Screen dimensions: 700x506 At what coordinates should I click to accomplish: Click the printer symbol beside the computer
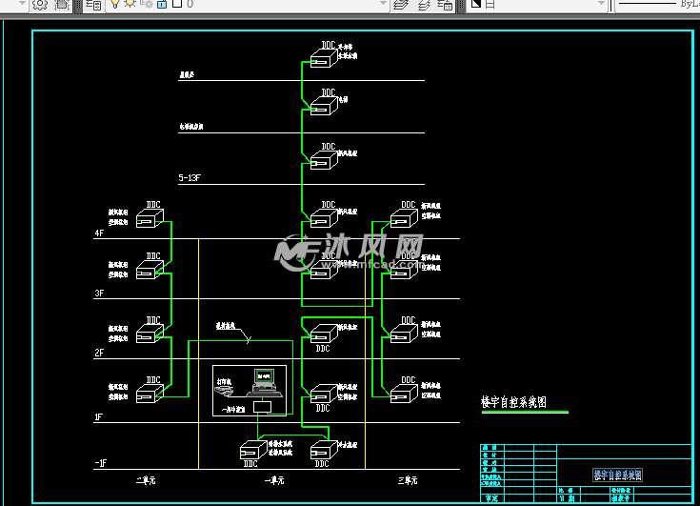pos(224,392)
